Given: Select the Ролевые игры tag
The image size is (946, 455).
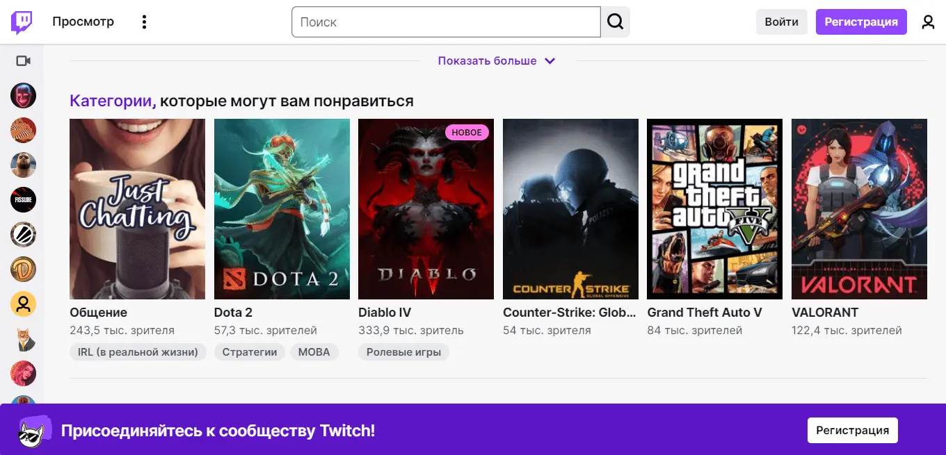Looking at the screenshot, I should 404,352.
